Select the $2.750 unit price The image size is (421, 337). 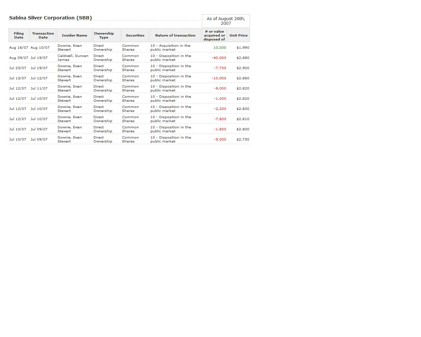pos(243,140)
